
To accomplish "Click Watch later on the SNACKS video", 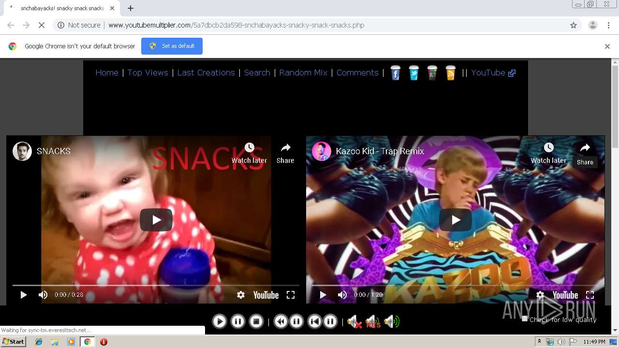I will (249, 153).
